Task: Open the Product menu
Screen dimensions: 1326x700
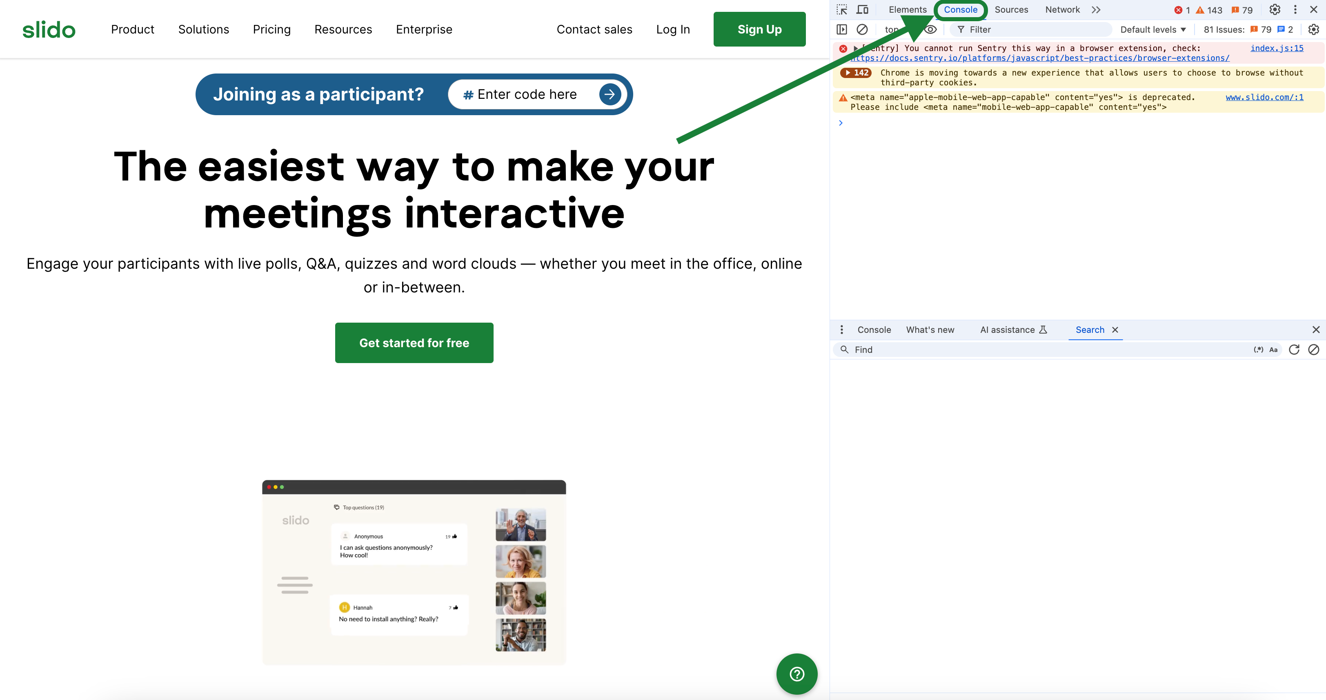Action: tap(133, 29)
